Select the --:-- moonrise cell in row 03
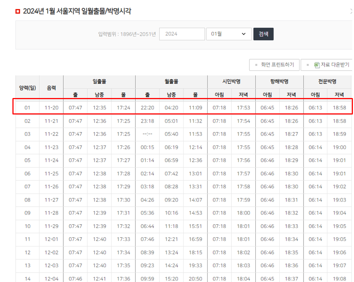This screenshot has height=282, width=354. coord(147,134)
